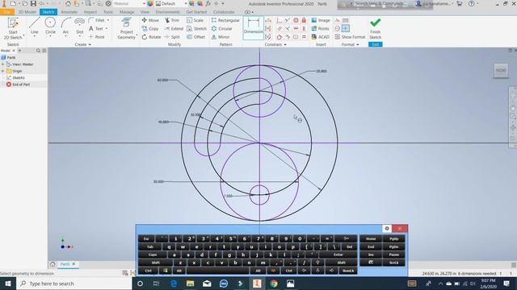Apply the Fix constraint lock icon
The image size is (517, 290).
point(304,20)
